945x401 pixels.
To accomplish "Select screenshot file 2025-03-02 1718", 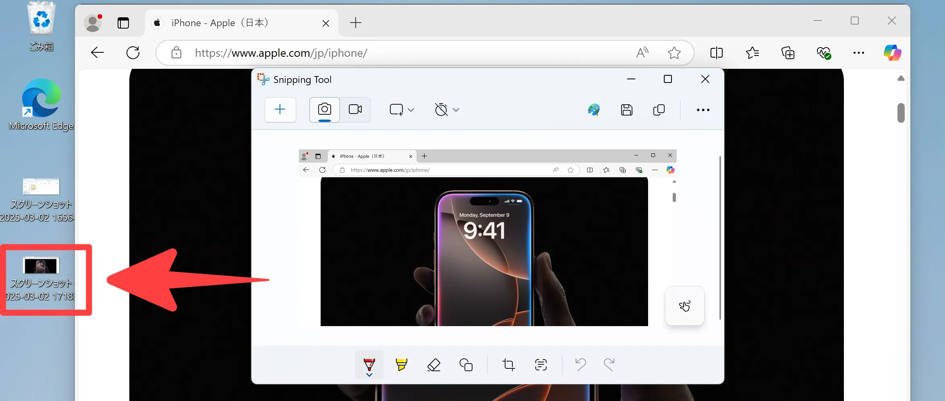I will 40,279.
